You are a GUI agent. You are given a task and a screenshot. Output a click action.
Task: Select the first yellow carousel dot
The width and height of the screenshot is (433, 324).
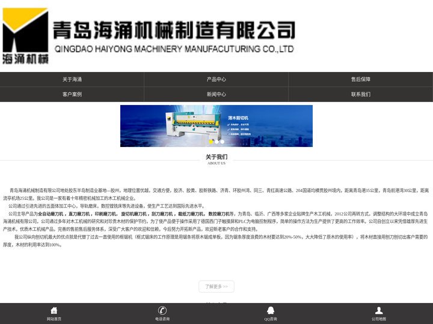pos(210,142)
